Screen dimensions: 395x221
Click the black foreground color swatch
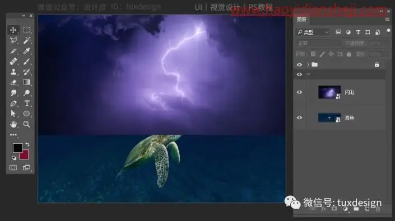[17, 148]
